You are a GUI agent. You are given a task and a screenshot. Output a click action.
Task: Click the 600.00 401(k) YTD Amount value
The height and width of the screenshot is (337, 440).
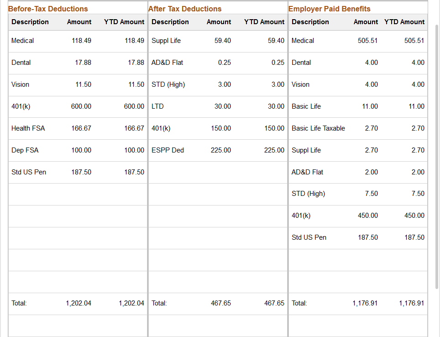pyautogui.click(x=134, y=106)
